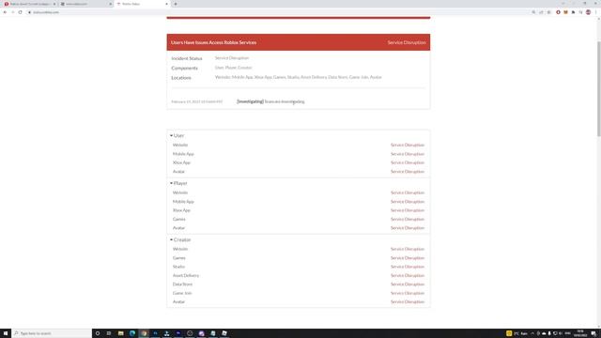This screenshot has height=338, width=601.
Task: Click the Windows taskbar search box
Action: tap(52, 333)
